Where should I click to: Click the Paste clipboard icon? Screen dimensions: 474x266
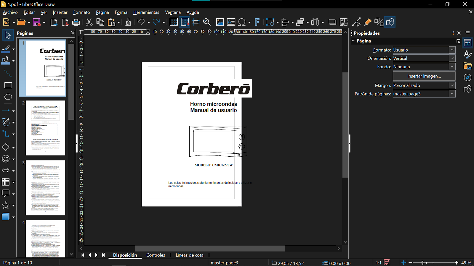click(x=111, y=22)
